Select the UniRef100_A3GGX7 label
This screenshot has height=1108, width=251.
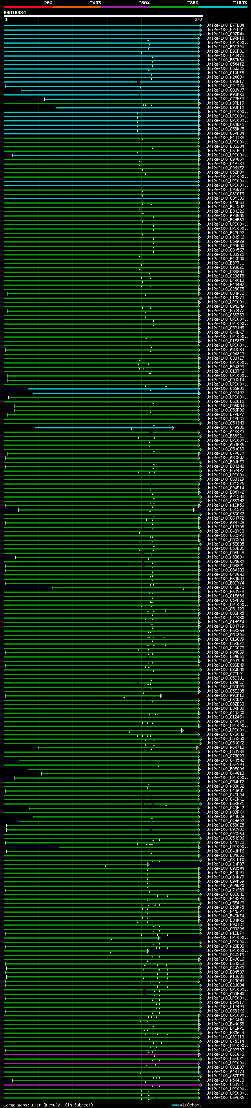pyautogui.click(x=225, y=514)
